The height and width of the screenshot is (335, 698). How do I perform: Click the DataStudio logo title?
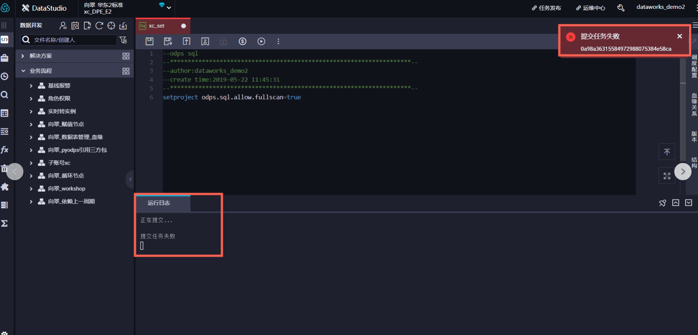coord(44,8)
